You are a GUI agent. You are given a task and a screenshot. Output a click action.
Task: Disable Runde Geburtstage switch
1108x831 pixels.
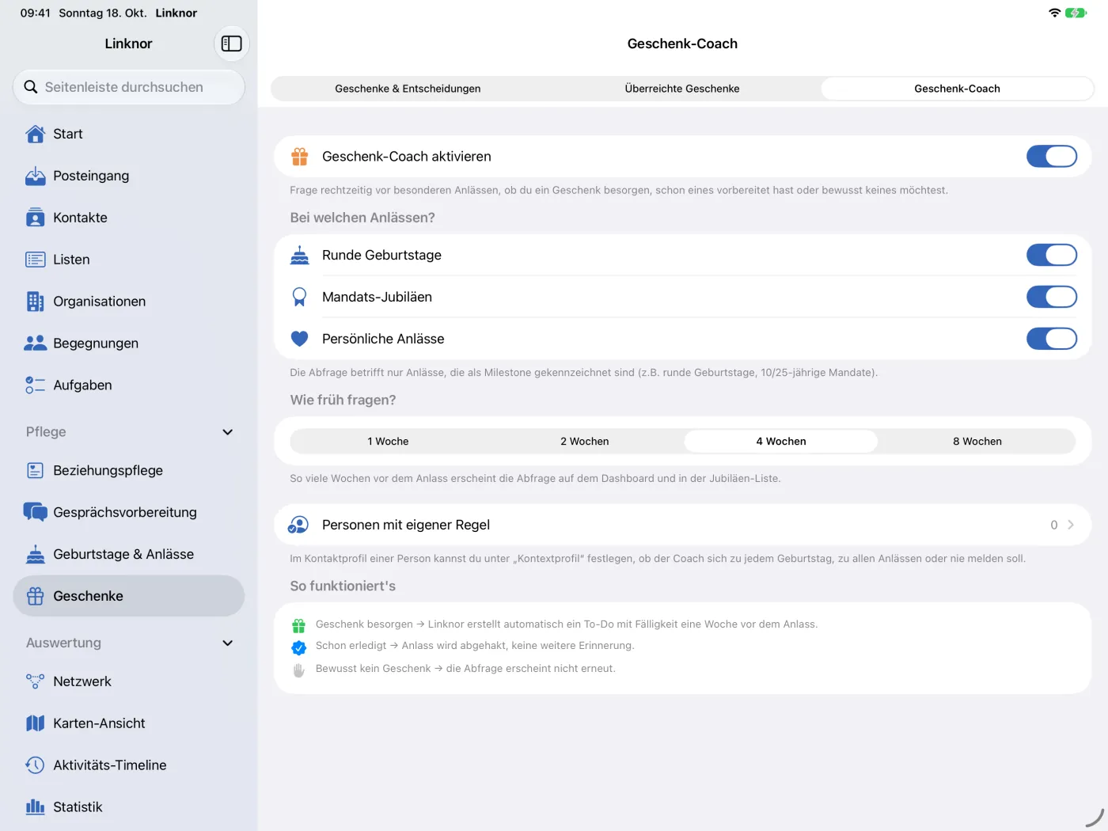tap(1052, 255)
